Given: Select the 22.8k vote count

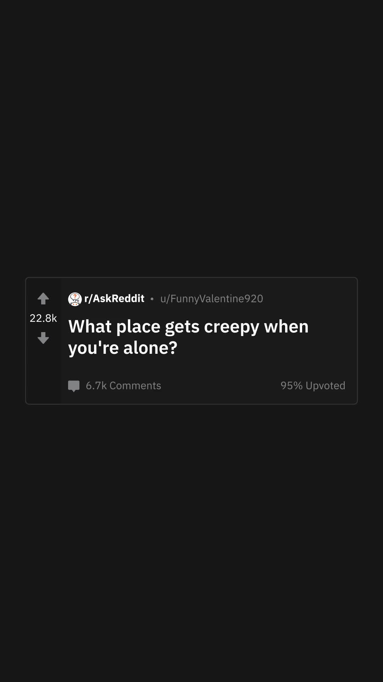Looking at the screenshot, I should 43,318.
